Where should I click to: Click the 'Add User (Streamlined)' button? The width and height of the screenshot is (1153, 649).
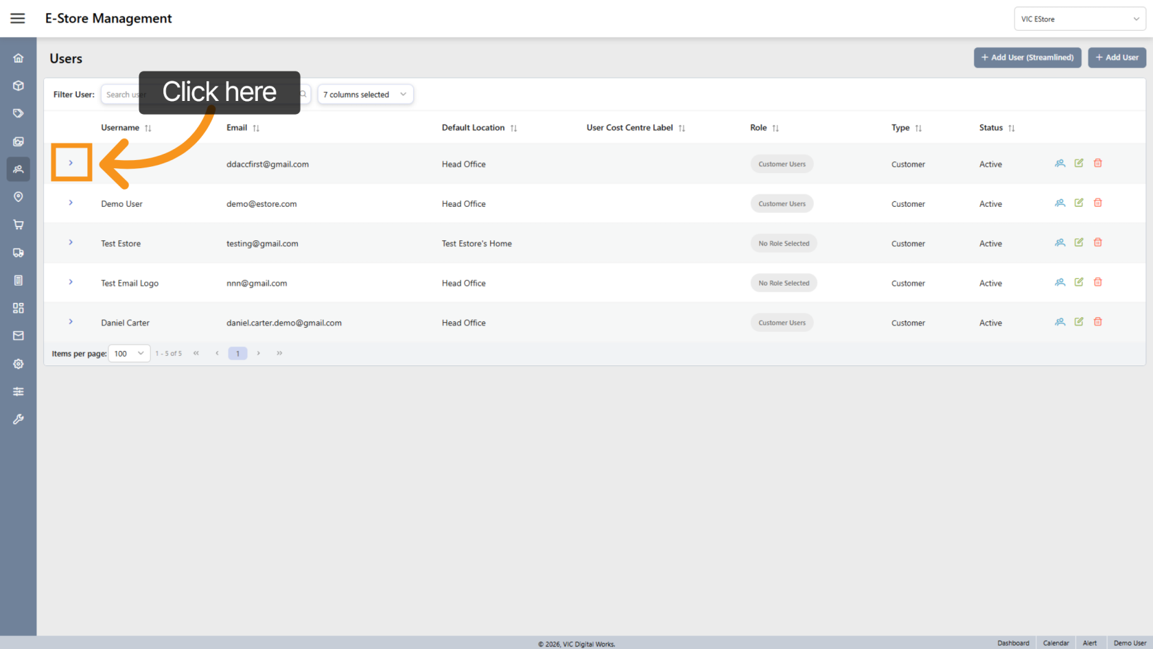coord(1027,58)
